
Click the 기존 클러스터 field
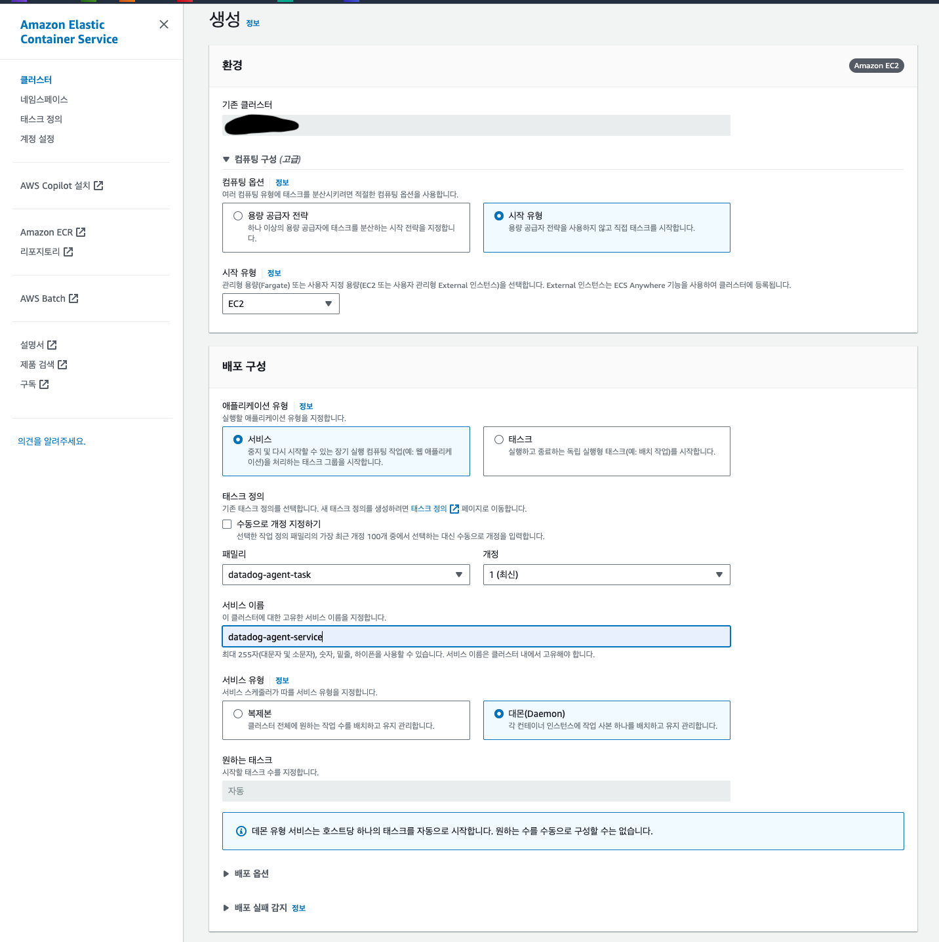coord(476,125)
